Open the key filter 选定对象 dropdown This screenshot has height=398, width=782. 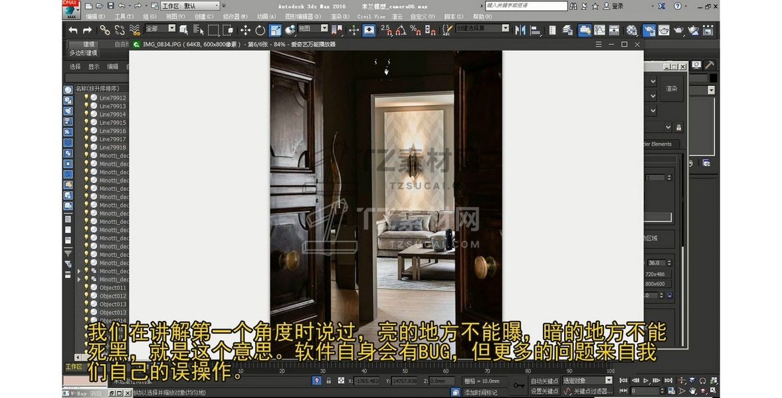pyautogui.click(x=587, y=381)
